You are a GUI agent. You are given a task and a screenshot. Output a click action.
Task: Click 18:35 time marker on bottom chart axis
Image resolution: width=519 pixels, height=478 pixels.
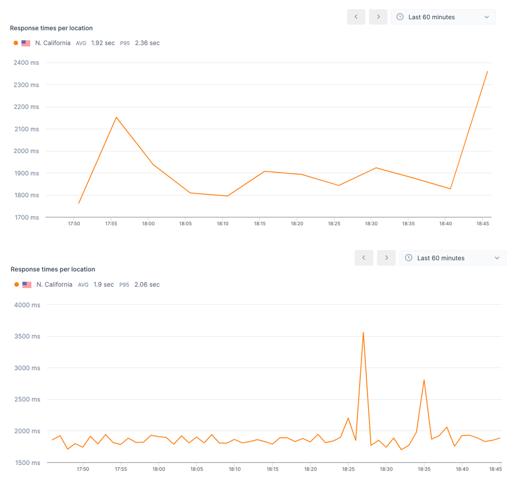(424, 469)
